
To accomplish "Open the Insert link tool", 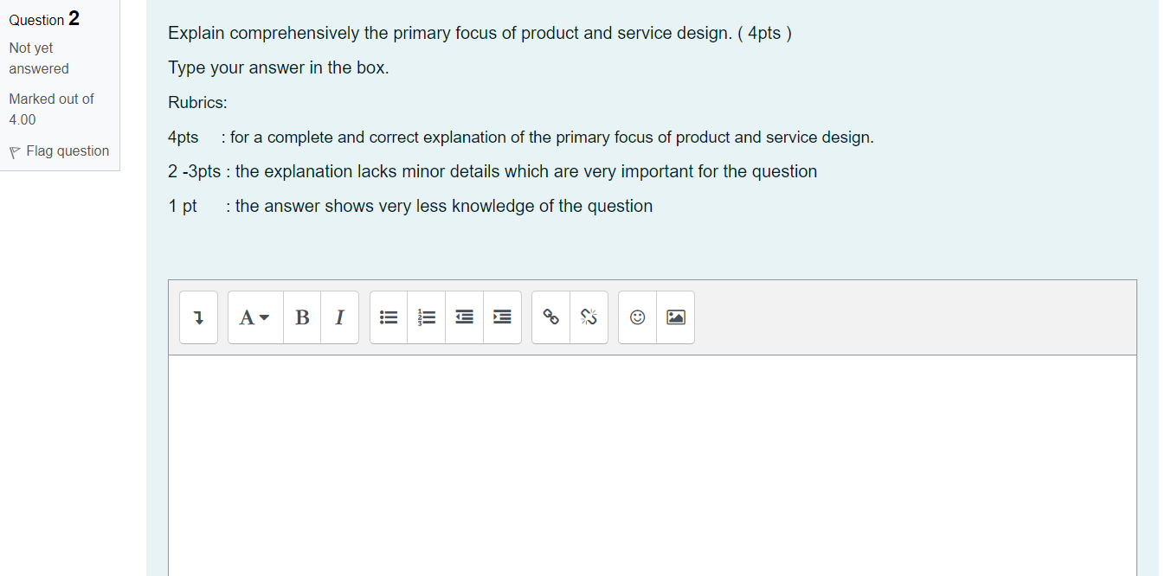I will click(550, 317).
